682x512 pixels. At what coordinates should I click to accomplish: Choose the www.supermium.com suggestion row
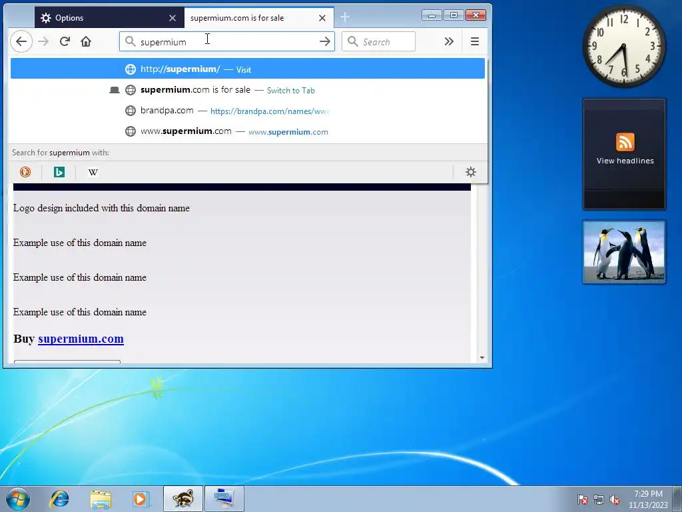click(248, 131)
